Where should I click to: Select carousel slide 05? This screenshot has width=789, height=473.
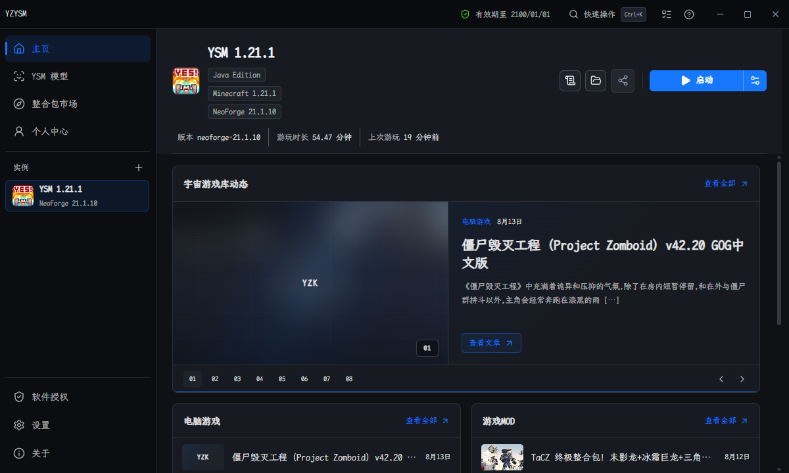282,379
